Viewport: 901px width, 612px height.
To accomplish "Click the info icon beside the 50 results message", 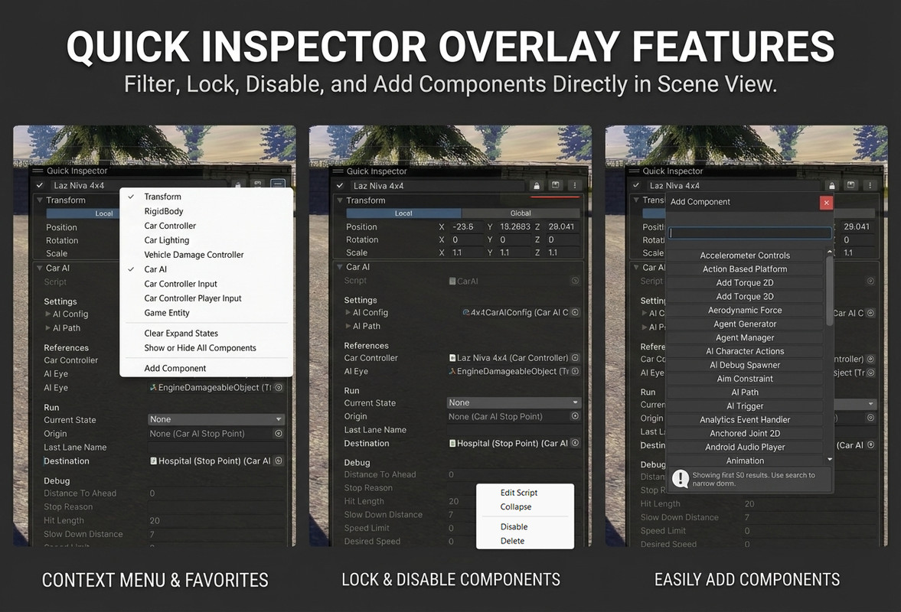I will pyautogui.click(x=681, y=478).
